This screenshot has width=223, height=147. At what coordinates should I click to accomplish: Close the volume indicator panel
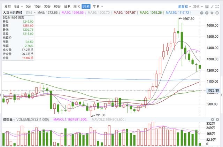[x=217, y=119]
